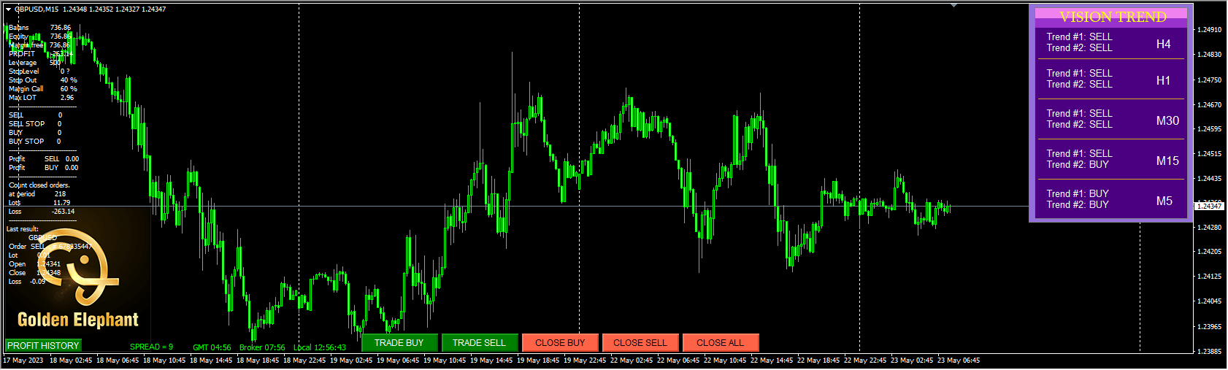Screen dimensions: 1228x370
Task: Click the 'SPREAD = 9' indicator
Action: (x=151, y=347)
